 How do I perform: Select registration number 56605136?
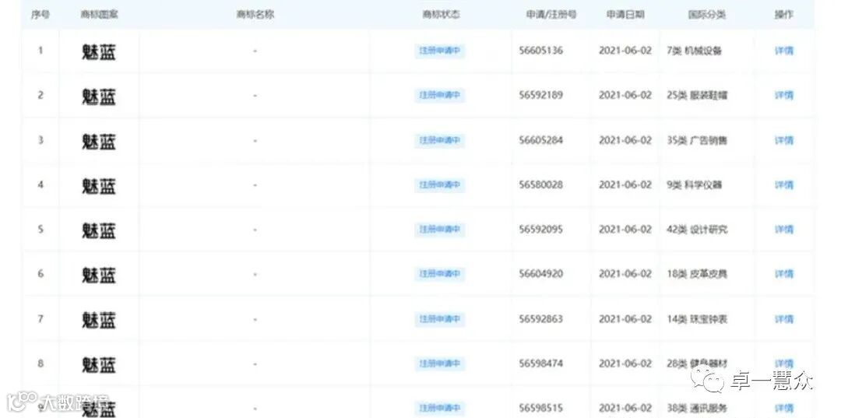click(541, 51)
